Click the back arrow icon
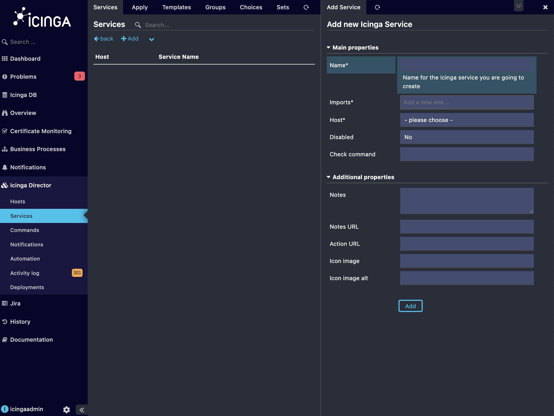554x416 pixels. coord(96,39)
